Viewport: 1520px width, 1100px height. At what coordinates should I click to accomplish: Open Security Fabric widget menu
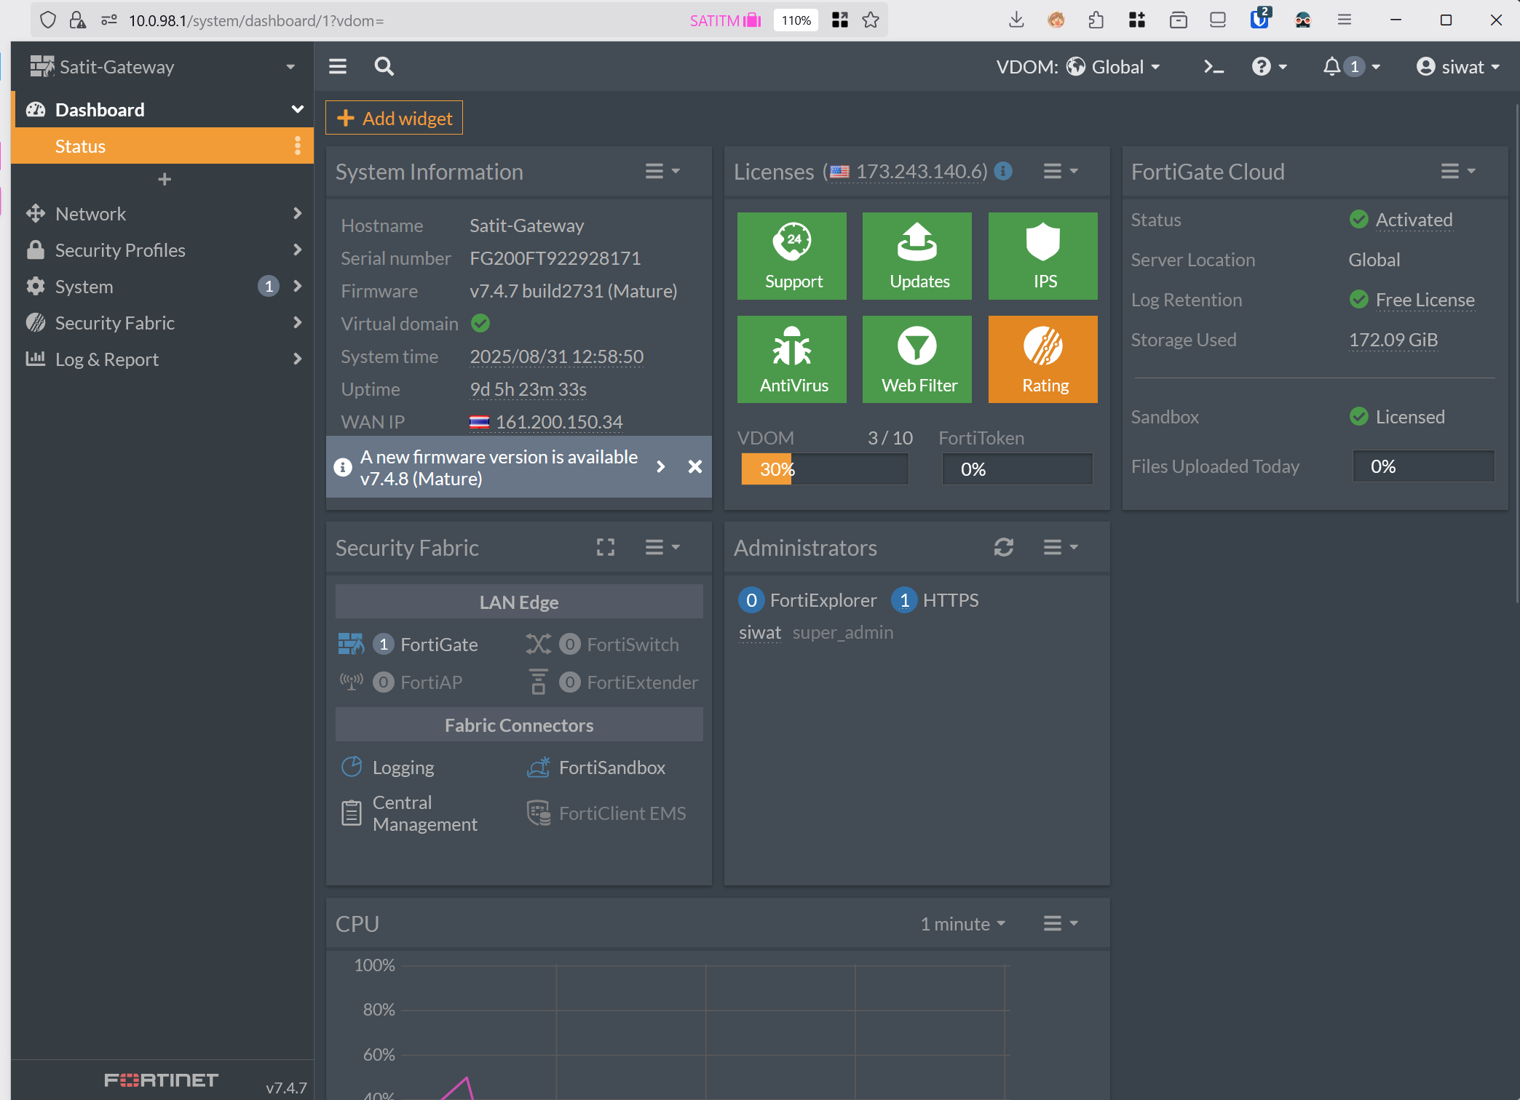click(x=662, y=547)
